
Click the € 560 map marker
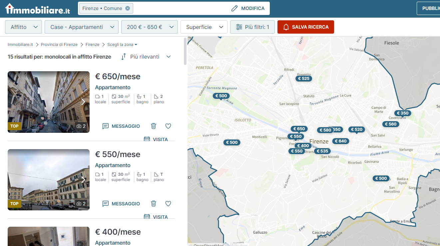(x=391, y=124)
